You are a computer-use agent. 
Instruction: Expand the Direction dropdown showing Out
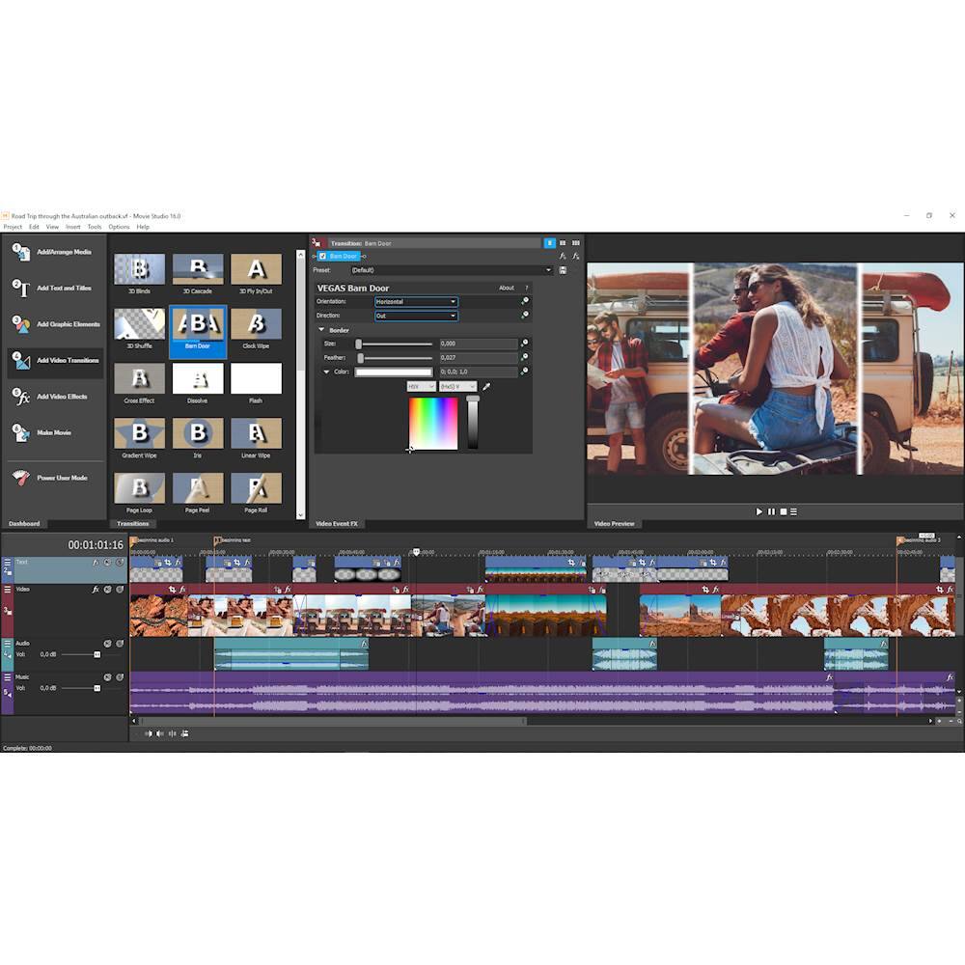416,316
